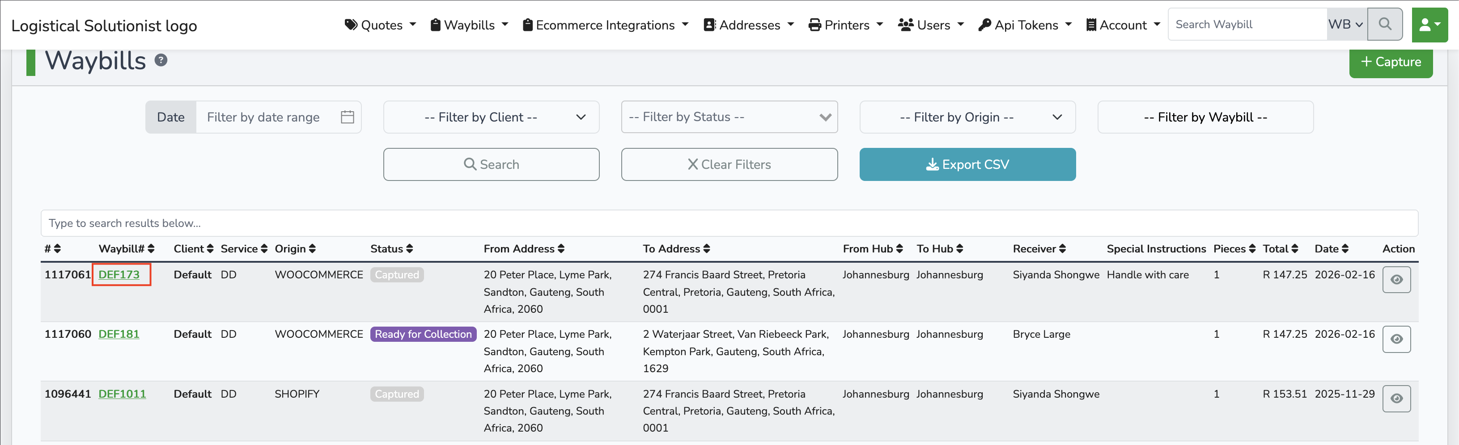Open the Filter by Client dropdown

[x=491, y=117]
